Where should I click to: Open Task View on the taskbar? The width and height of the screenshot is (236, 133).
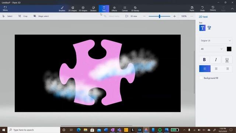pyautogui.click(x=71, y=130)
